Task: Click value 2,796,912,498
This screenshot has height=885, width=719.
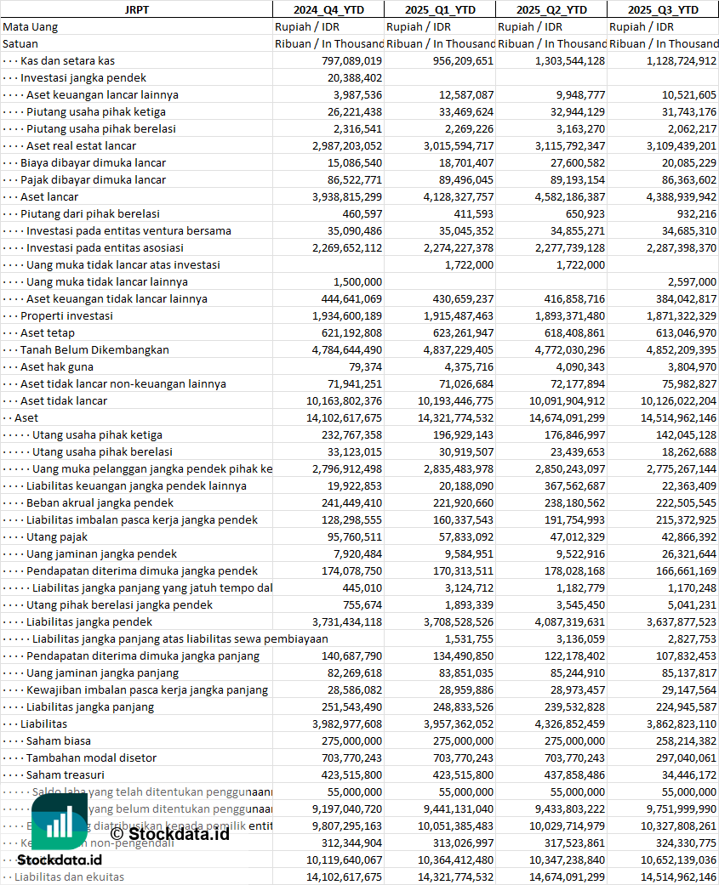Action: pos(347,468)
